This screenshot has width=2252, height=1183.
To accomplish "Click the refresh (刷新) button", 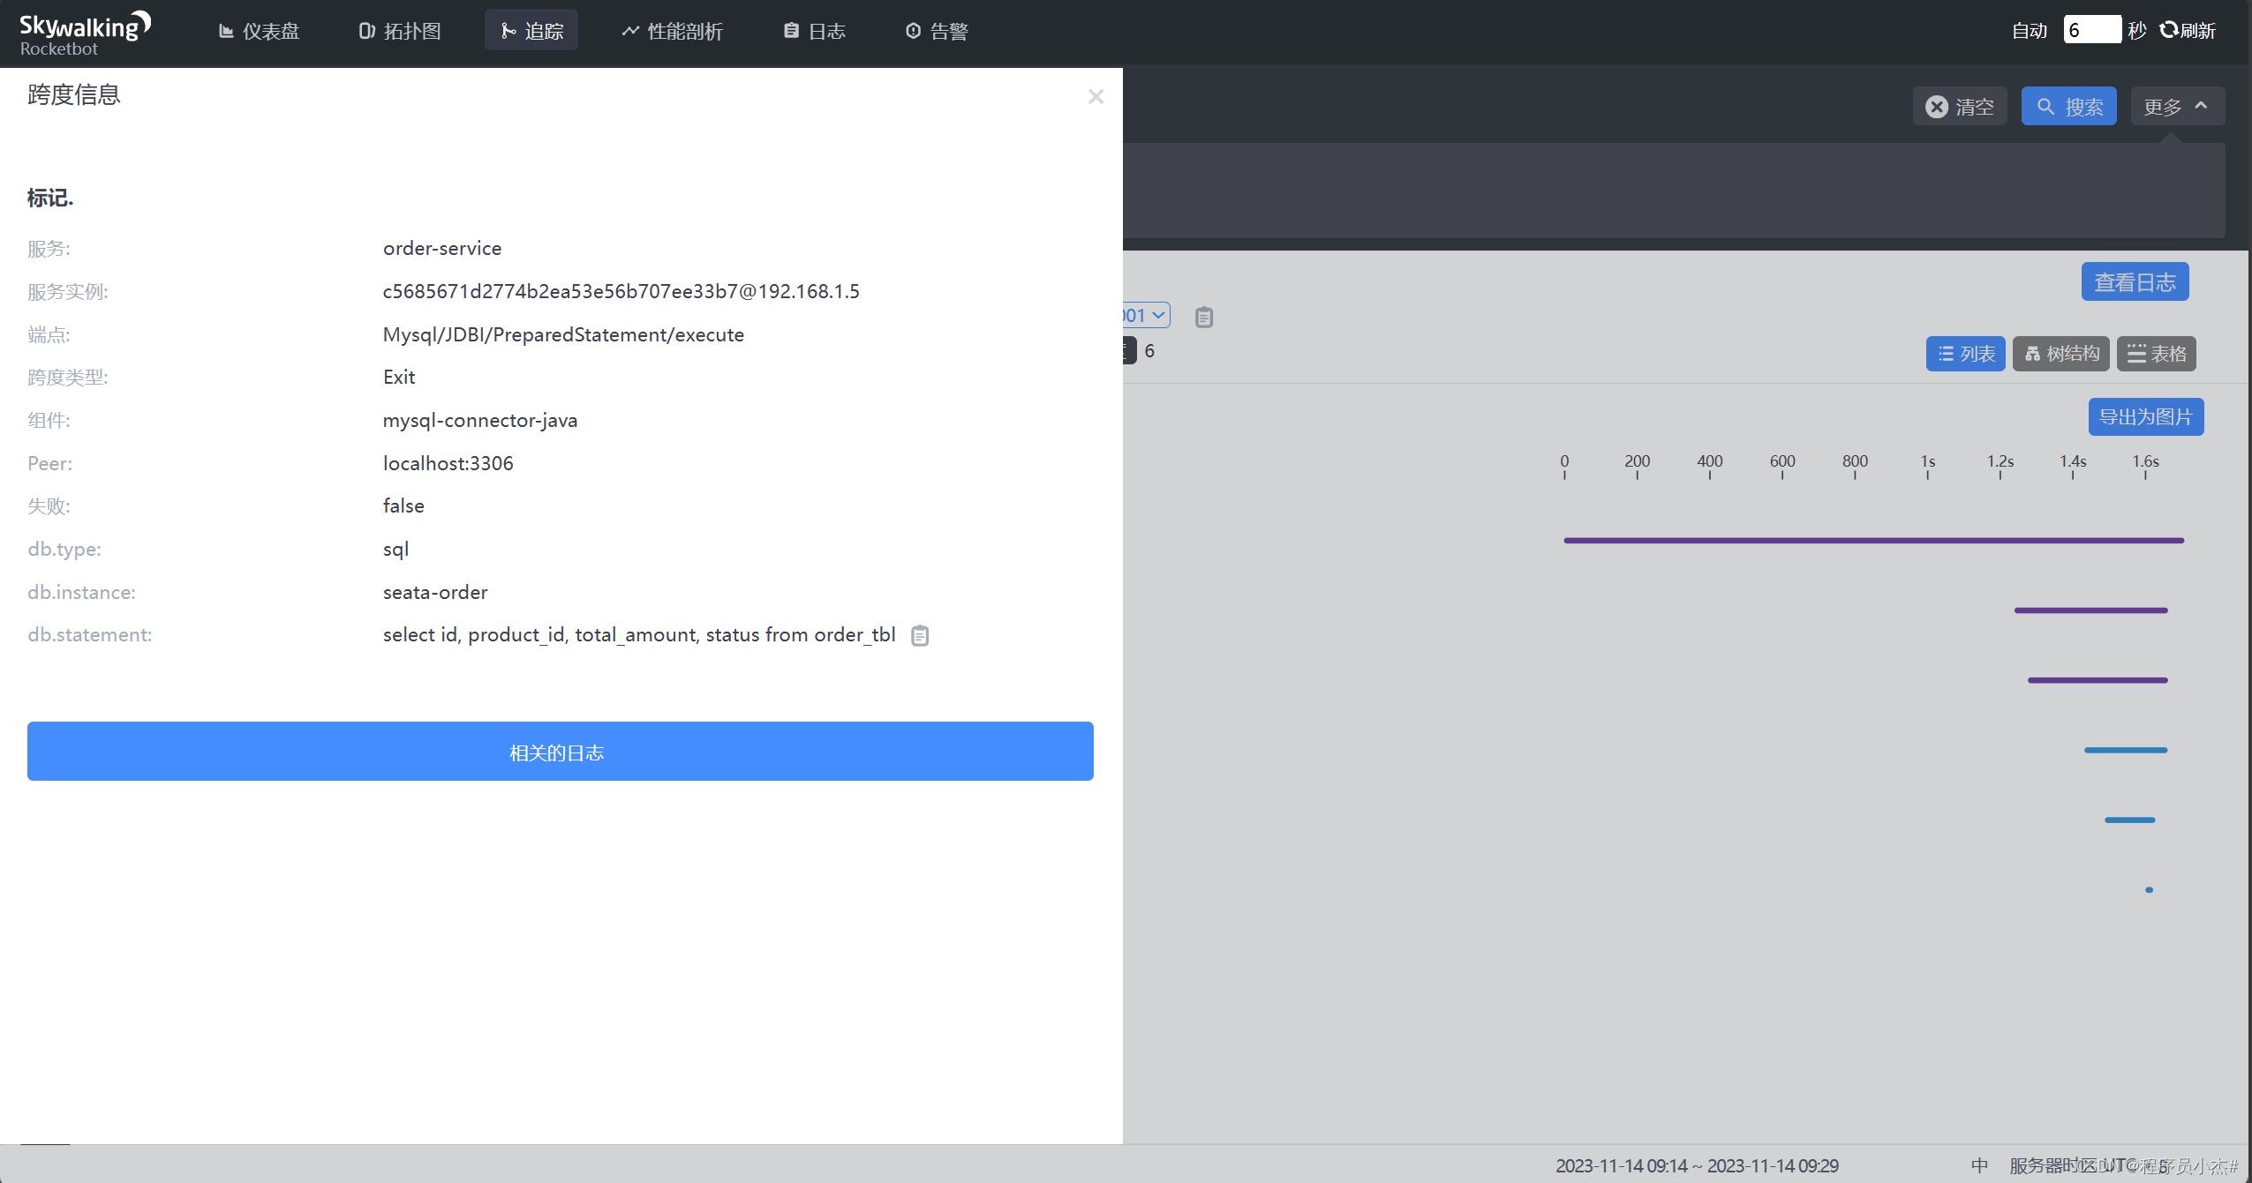I will (x=2188, y=31).
